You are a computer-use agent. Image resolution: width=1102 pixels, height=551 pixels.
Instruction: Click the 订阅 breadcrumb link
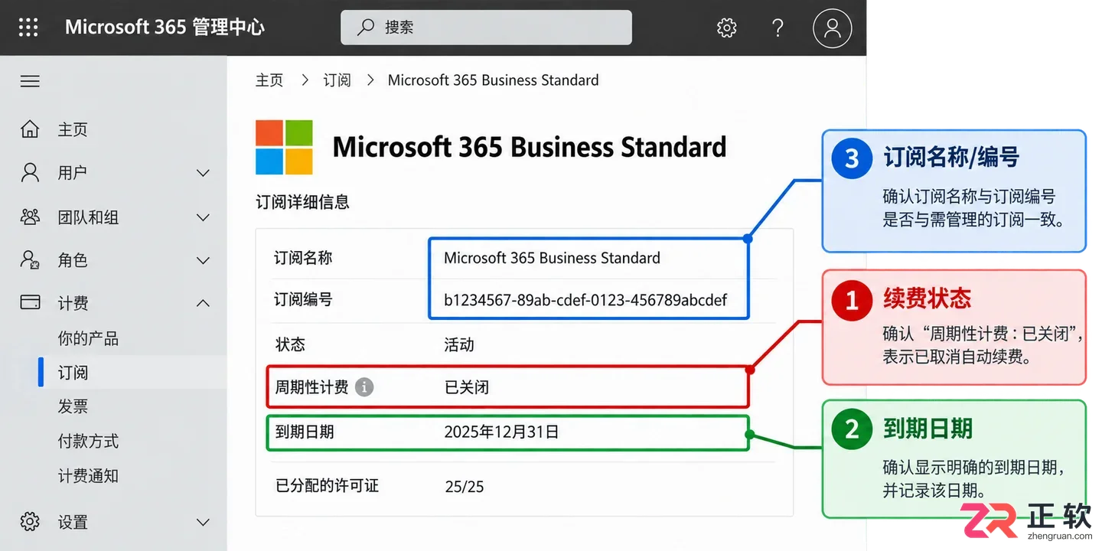pos(337,80)
